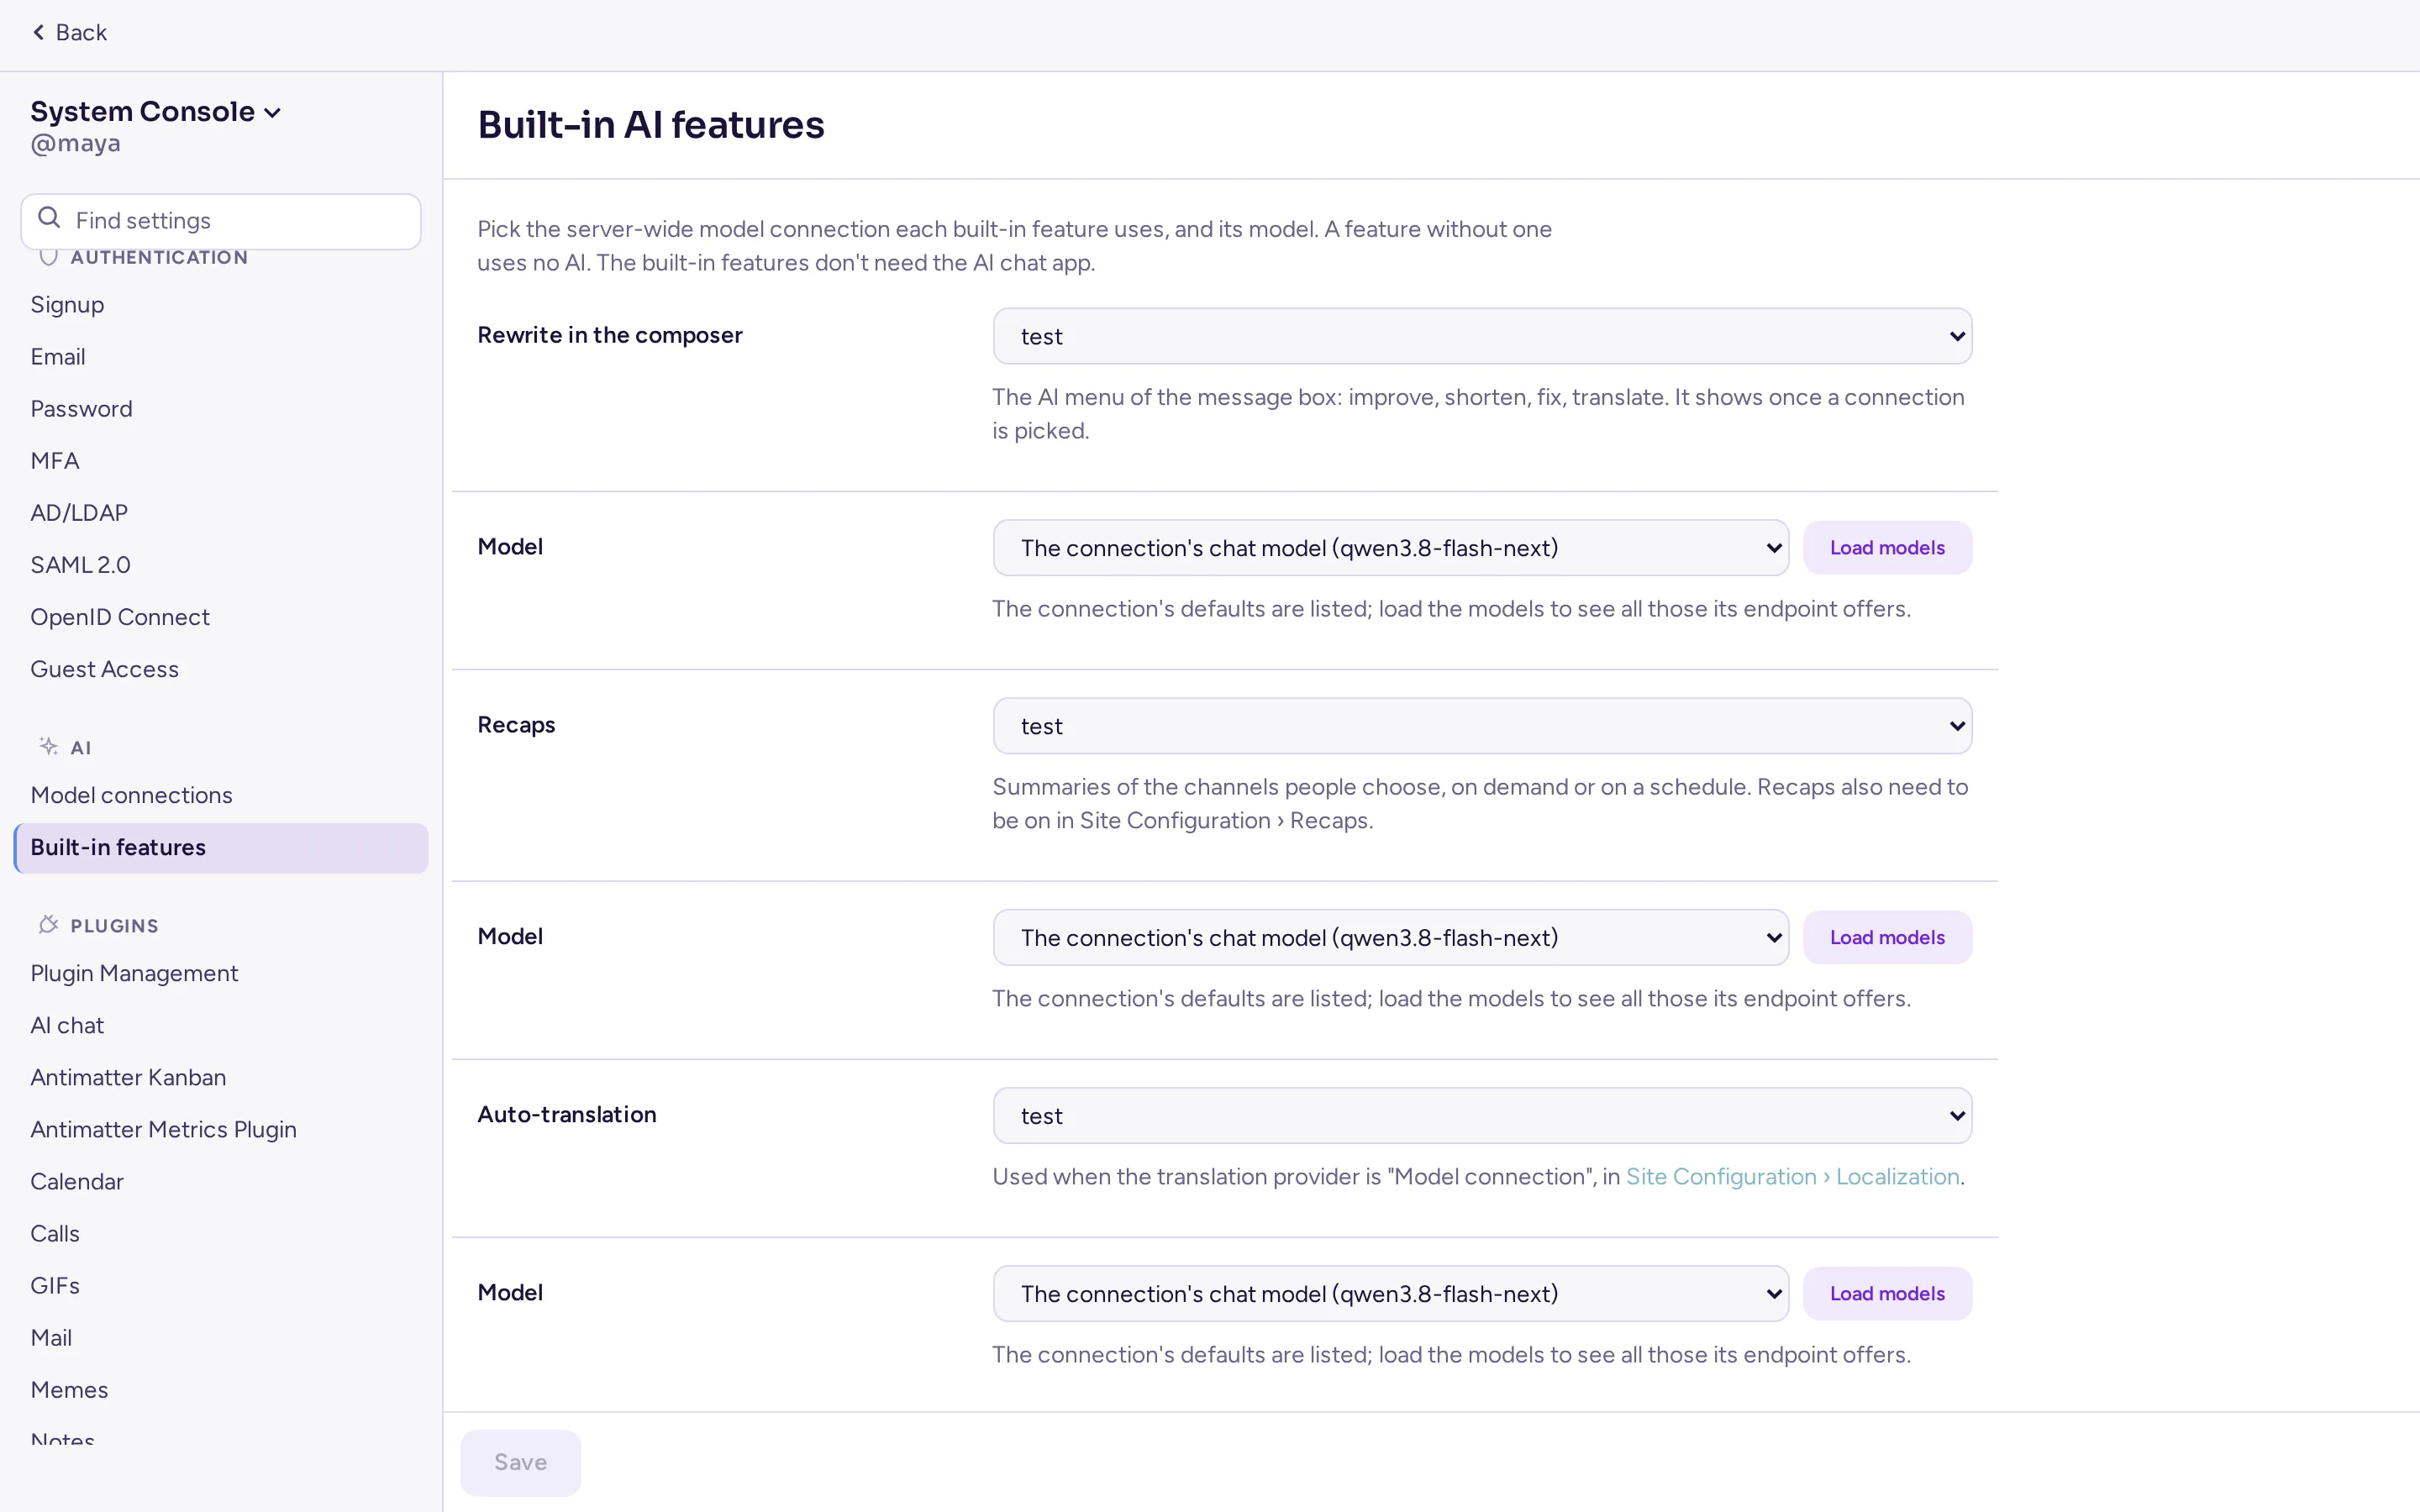Expand the System Console chevron
This screenshot has height=1512, width=2420.
click(x=272, y=113)
